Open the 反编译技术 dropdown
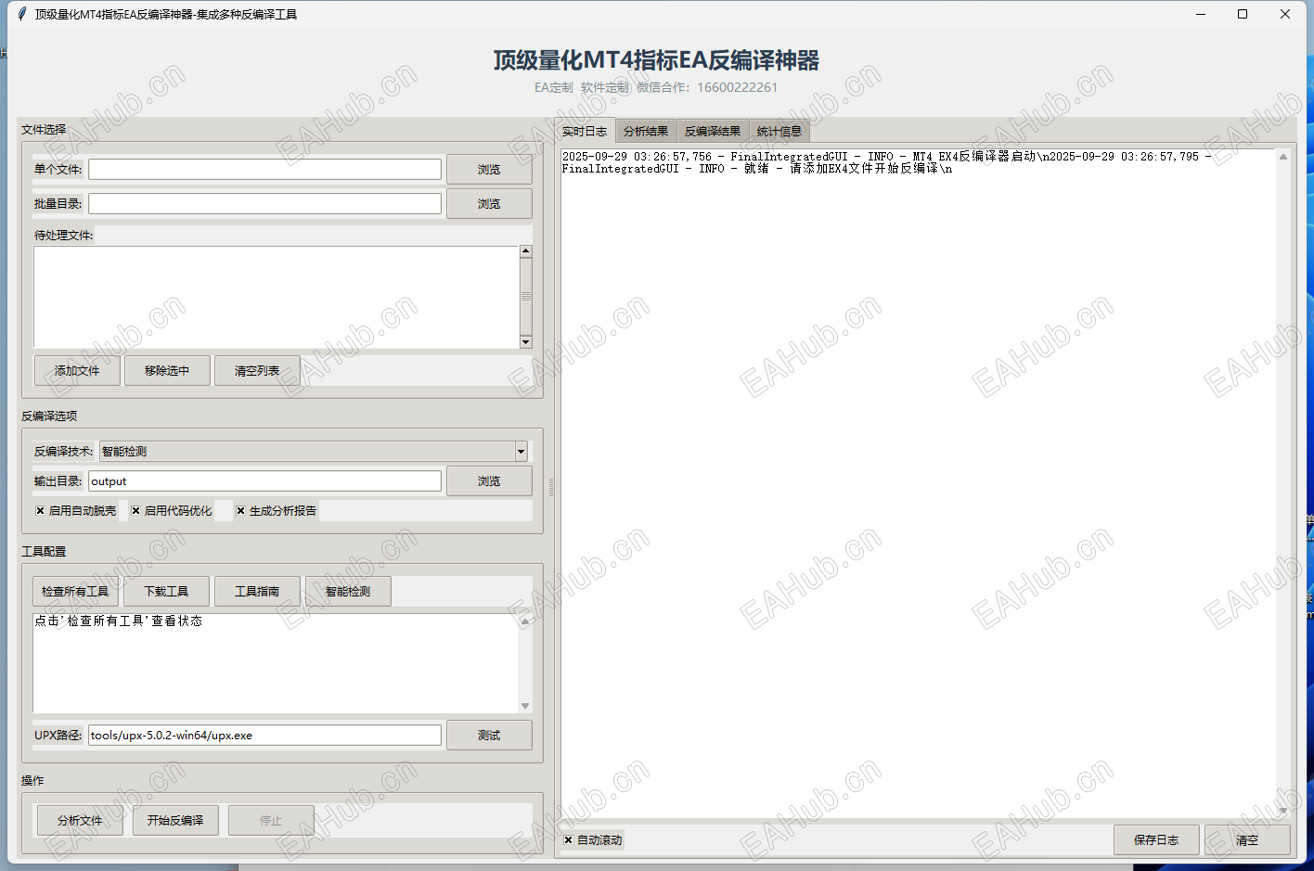Image resolution: width=1314 pixels, height=871 pixels. (521, 452)
